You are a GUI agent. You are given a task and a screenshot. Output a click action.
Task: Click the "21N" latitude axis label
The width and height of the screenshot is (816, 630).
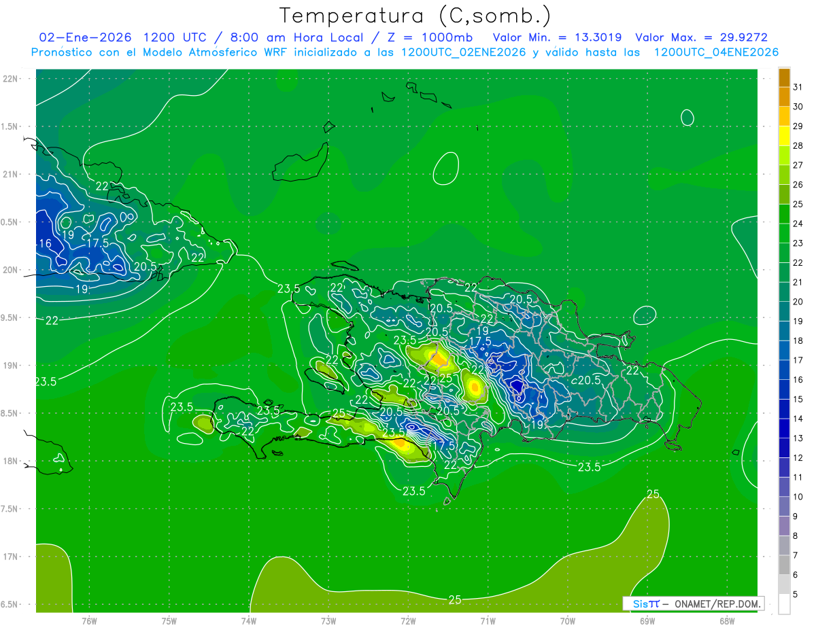coord(11,174)
